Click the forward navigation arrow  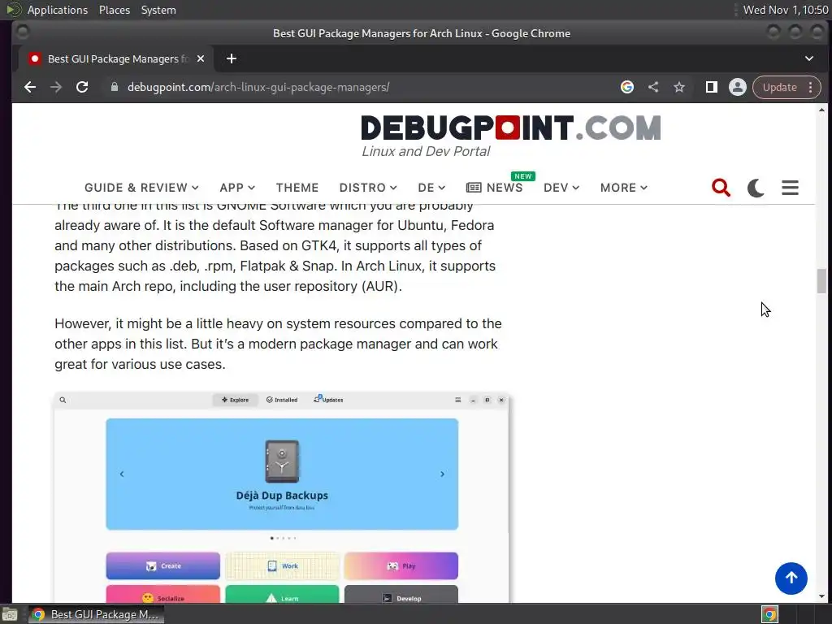[x=56, y=87]
